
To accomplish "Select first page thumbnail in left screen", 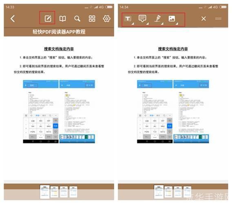I will tap(45, 192).
